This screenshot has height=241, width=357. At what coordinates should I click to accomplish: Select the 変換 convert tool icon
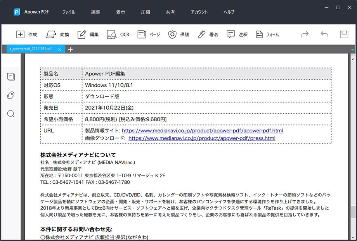click(x=51, y=34)
